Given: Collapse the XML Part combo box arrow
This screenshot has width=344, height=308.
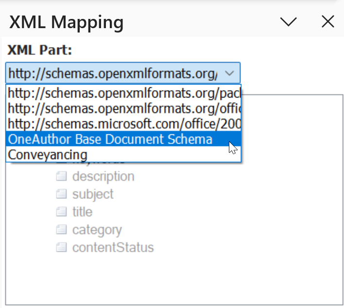Looking at the screenshot, I should [x=229, y=73].
